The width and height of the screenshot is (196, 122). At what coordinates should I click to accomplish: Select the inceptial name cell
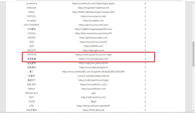click(x=32, y=21)
